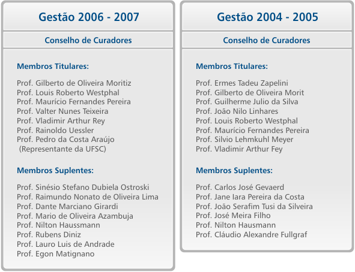Select Conselho de Curadores under Gestão 2006 - 2007

click(88, 40)
